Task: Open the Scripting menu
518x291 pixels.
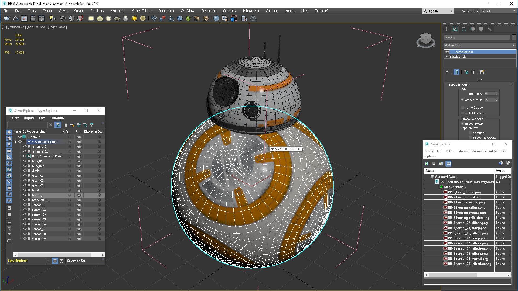Action: point(229,11)
